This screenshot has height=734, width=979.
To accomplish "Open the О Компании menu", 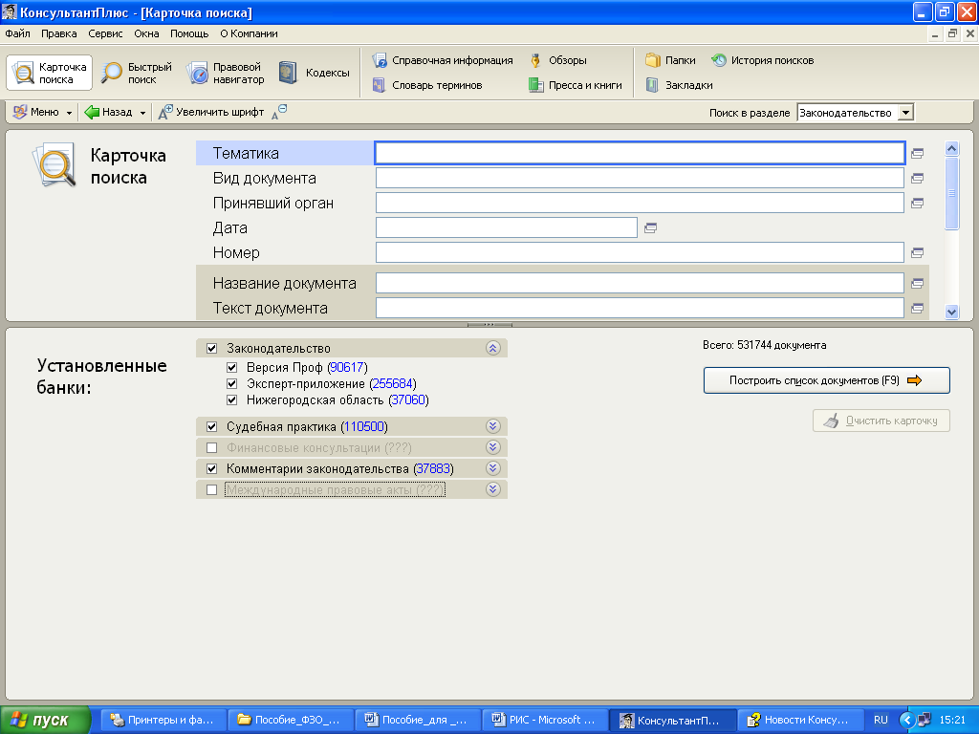I will 249,33.
